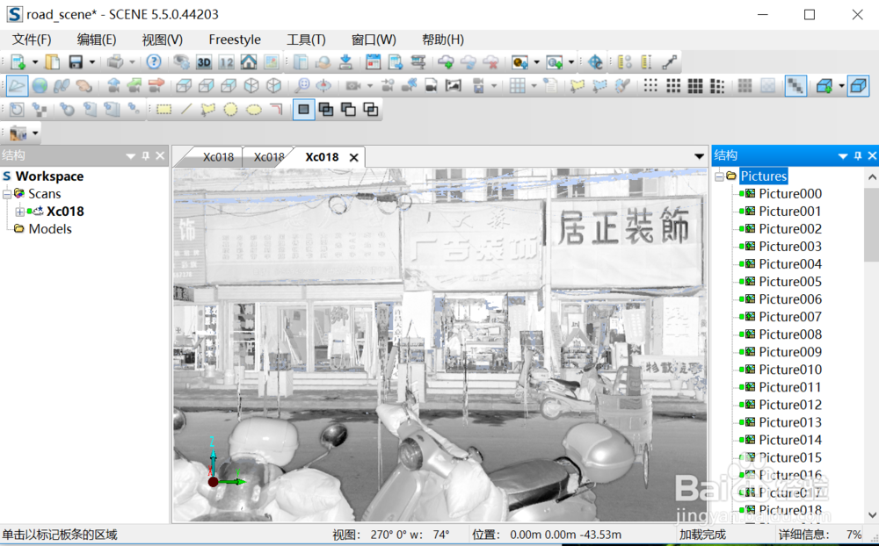This screenshot has height=546, width=879.
Task: Toggle the new selection mode button
Action: point(303,109)
